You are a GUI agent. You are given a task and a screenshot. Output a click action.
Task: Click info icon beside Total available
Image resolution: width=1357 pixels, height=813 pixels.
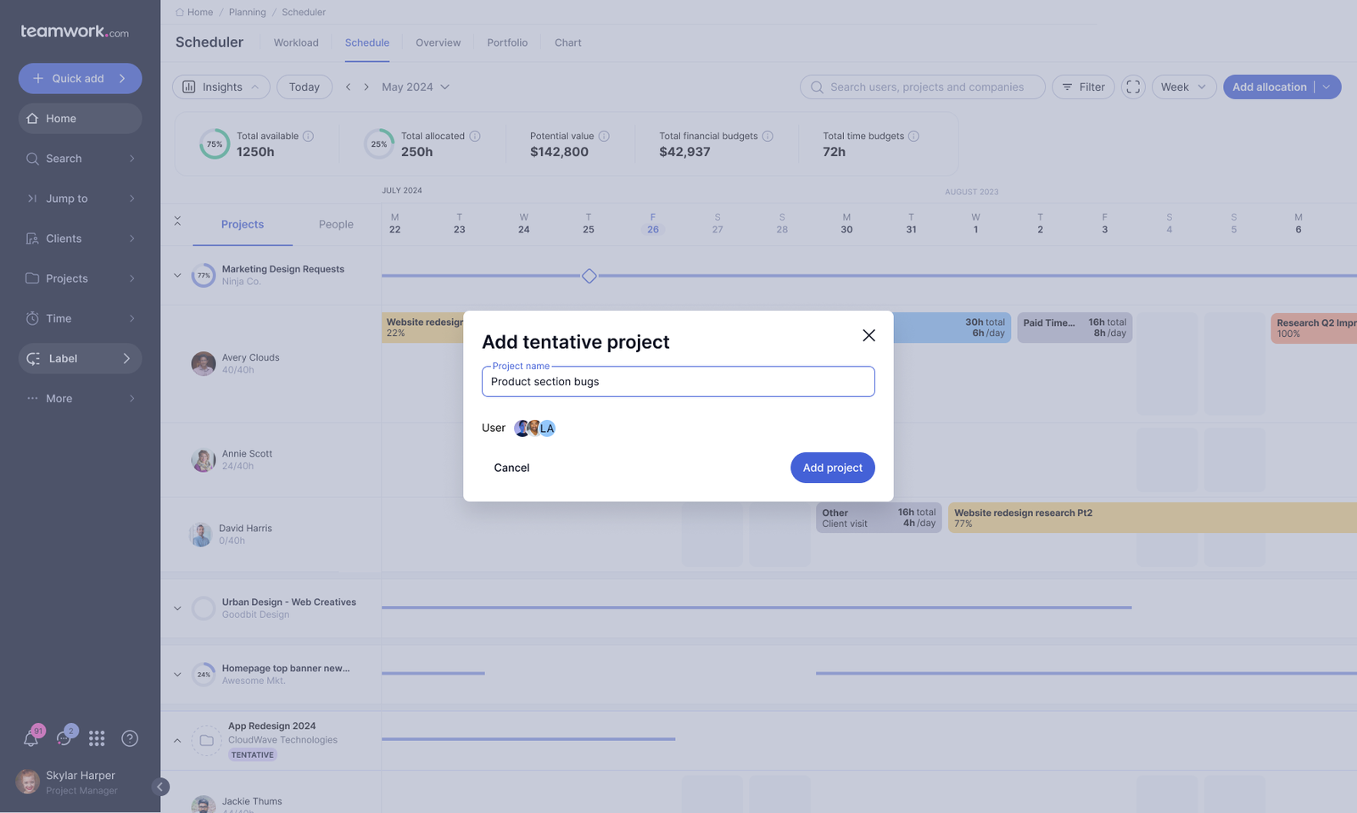[x=309, y=136]
